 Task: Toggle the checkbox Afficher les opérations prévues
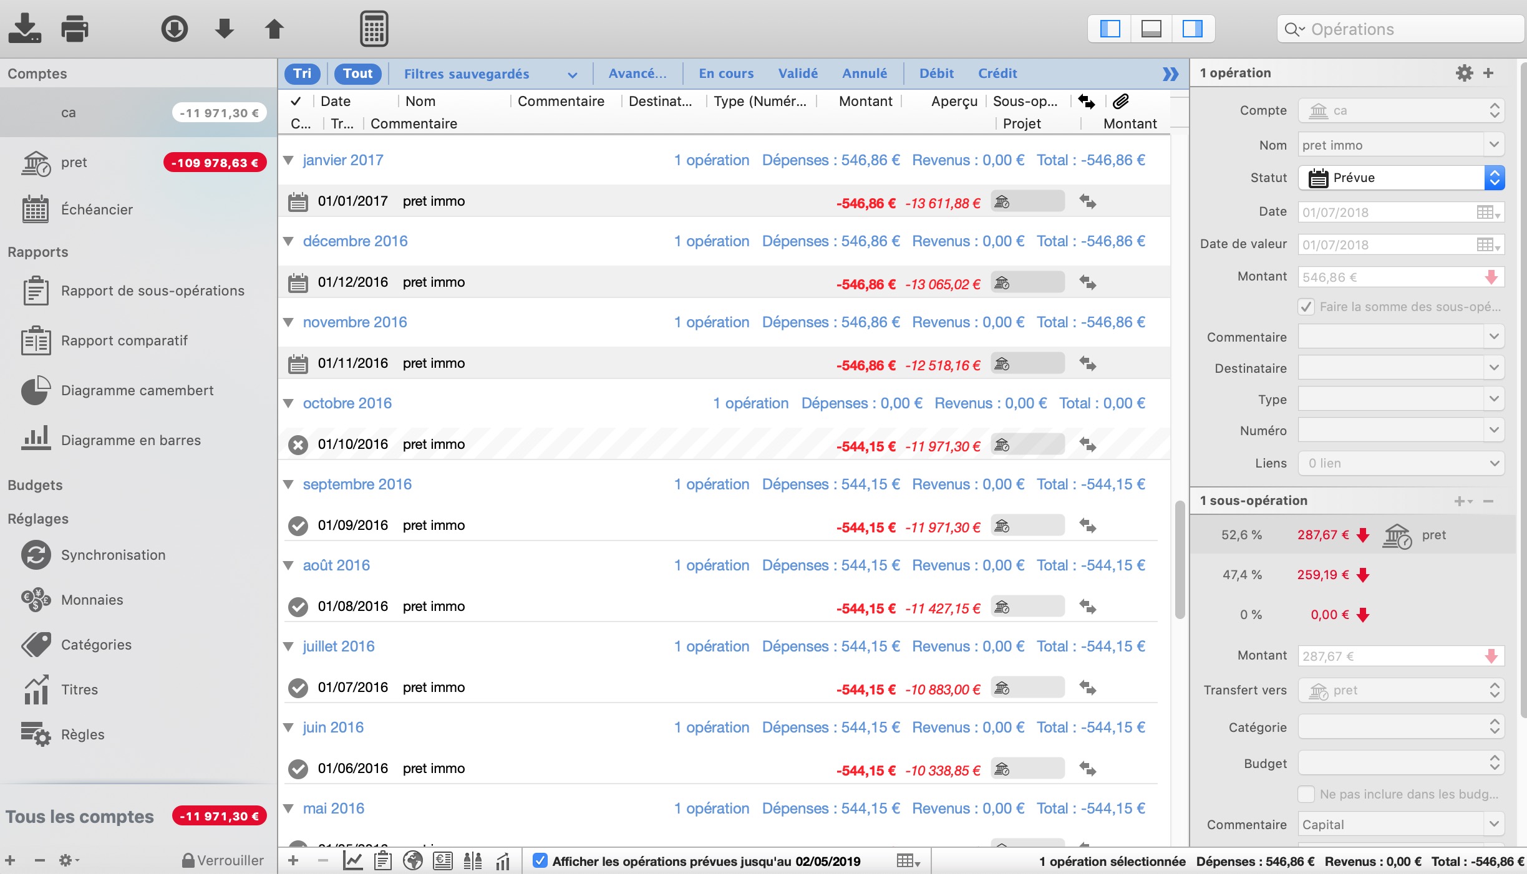541,858
